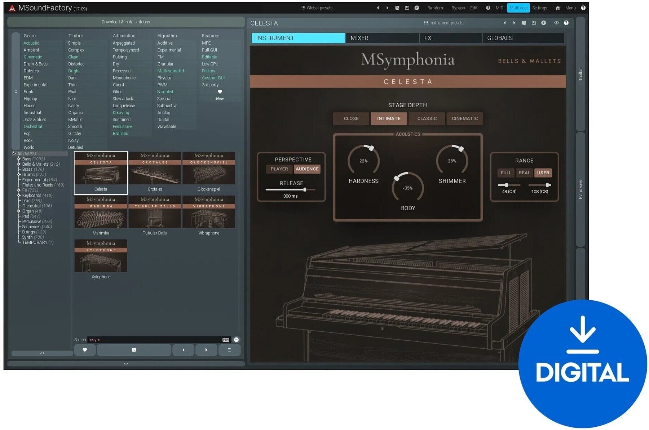Open the FX tab
This screenshot has width=649, height=430.
[451, 38]
